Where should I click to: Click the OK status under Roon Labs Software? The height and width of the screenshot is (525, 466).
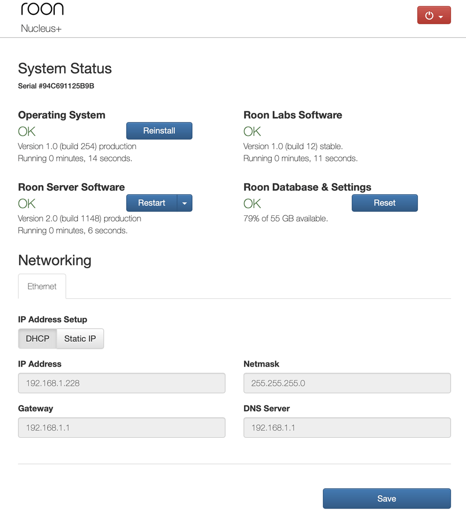[x=252, y=131]
